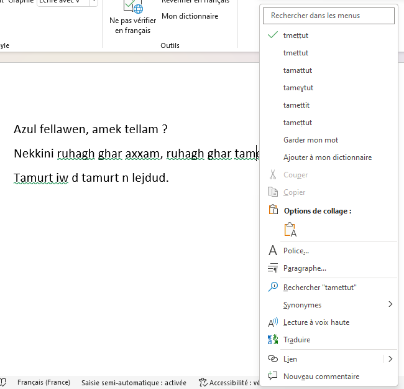
Task: Select the suggestion tameɣtut
Action: point(298,88)
